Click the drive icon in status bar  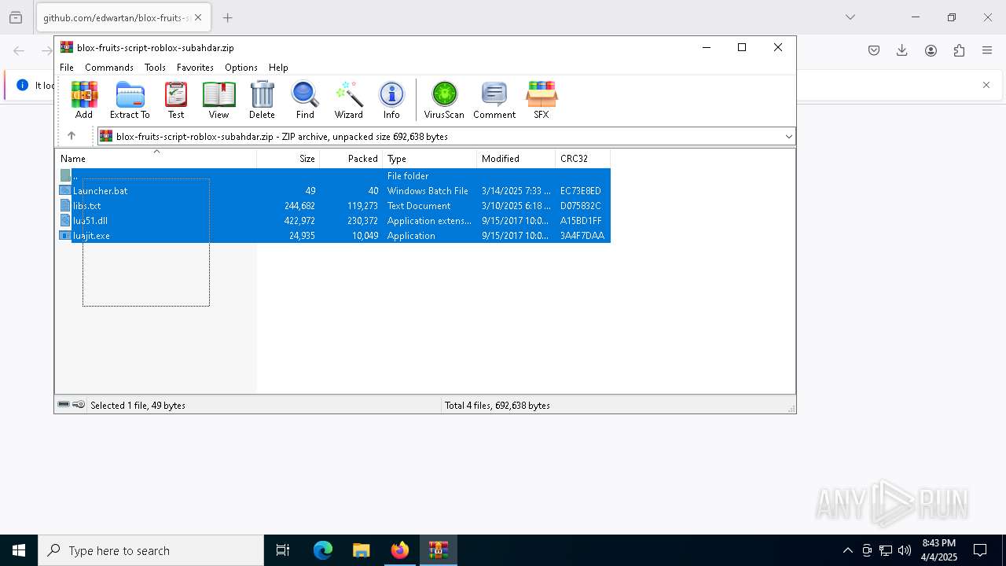(x=64, y=405)
